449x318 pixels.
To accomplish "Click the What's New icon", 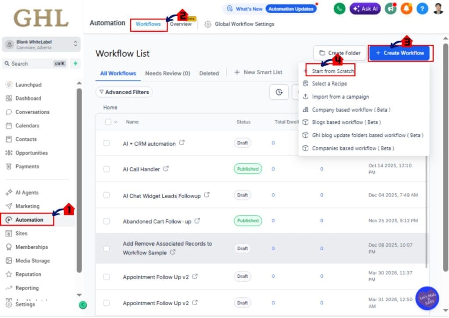I will click(229, 8).
